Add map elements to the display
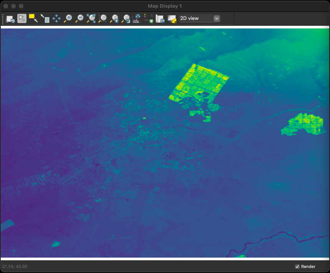 148,18
